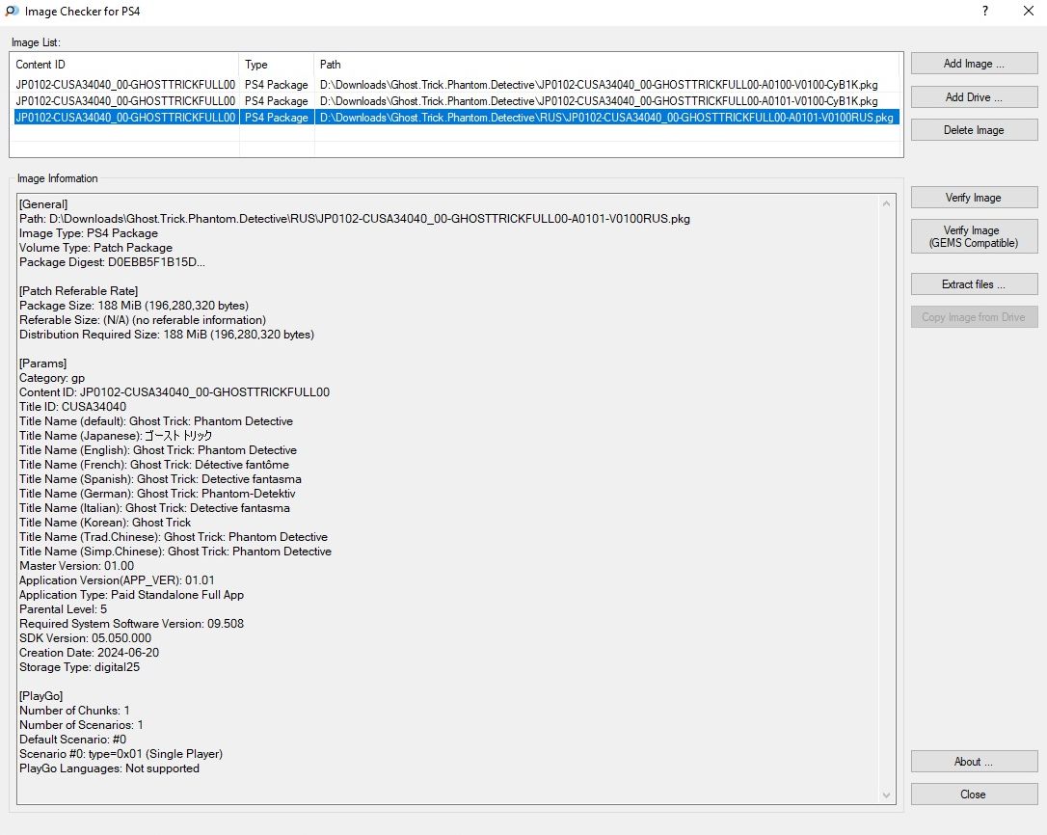Click the Title Name (Simp.Chinese) line
The image size is (1047, 835).
(175, 552)
